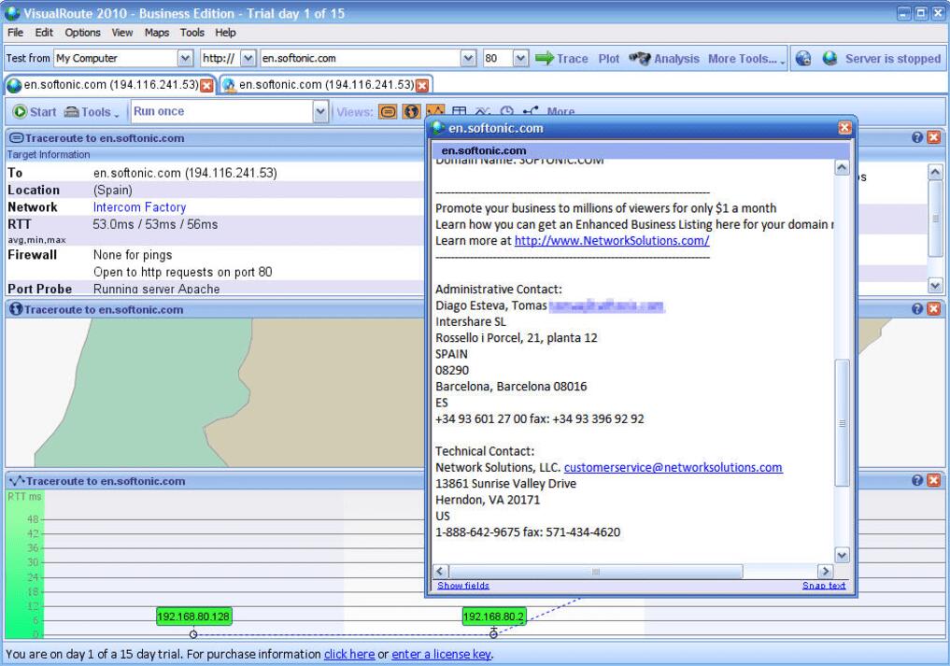Open the Options menu

coord(82,33)
